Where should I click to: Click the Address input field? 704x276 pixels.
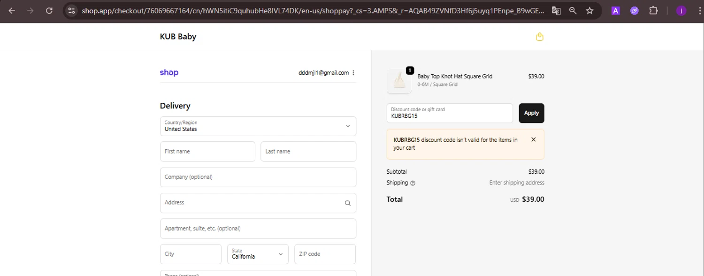[258, 203]
